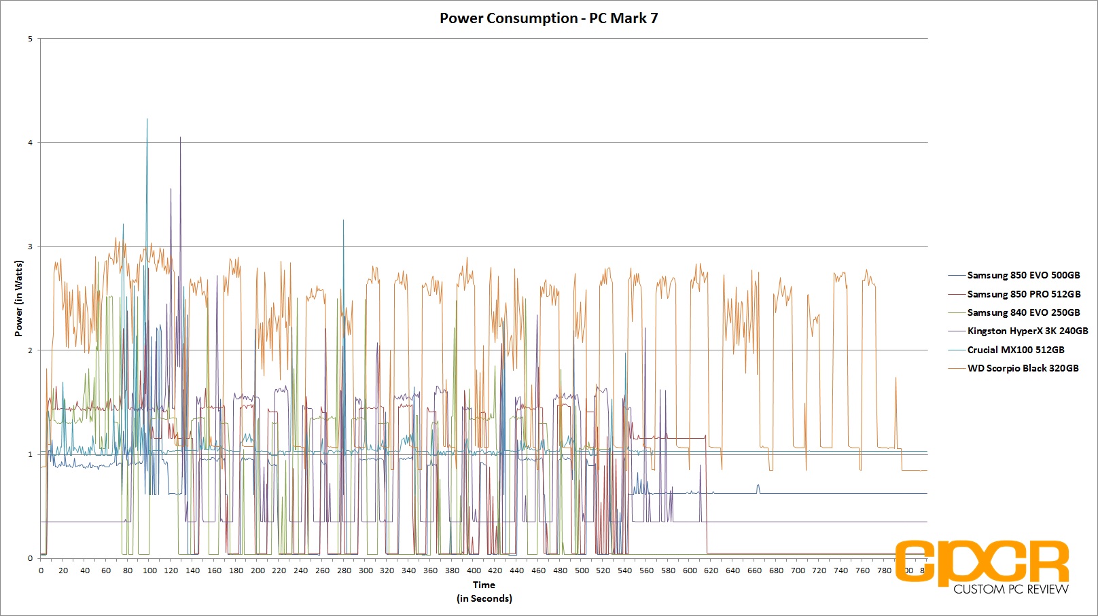Click the x-axis tick label 20
Image resolution: width=1098 pixels, height=616 pixels.
pyautogui.click(x=63, y=570)
